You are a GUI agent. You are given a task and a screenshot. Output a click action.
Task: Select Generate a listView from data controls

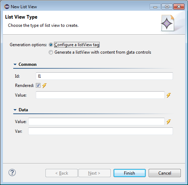[x=51, y=52]
